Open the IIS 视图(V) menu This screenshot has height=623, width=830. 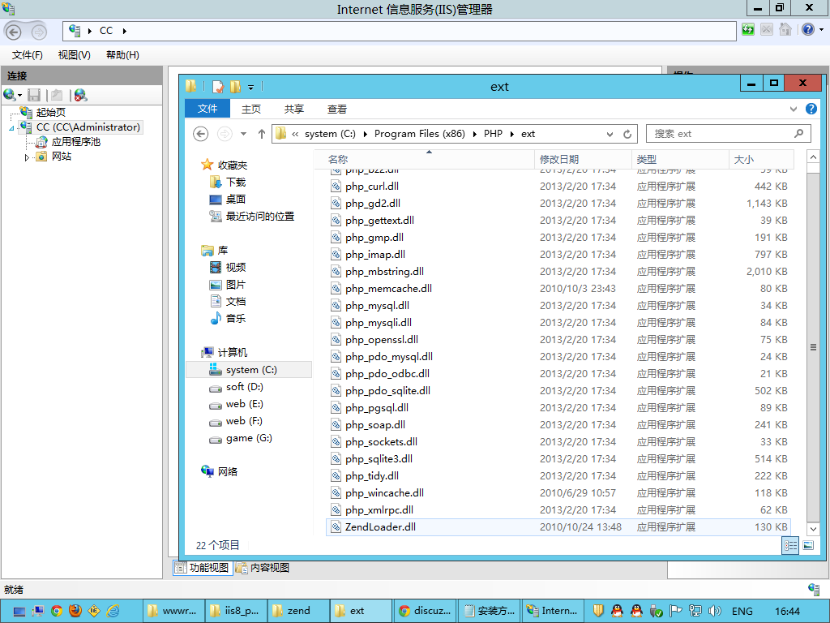pyautogui.click(x=74, y=55)
